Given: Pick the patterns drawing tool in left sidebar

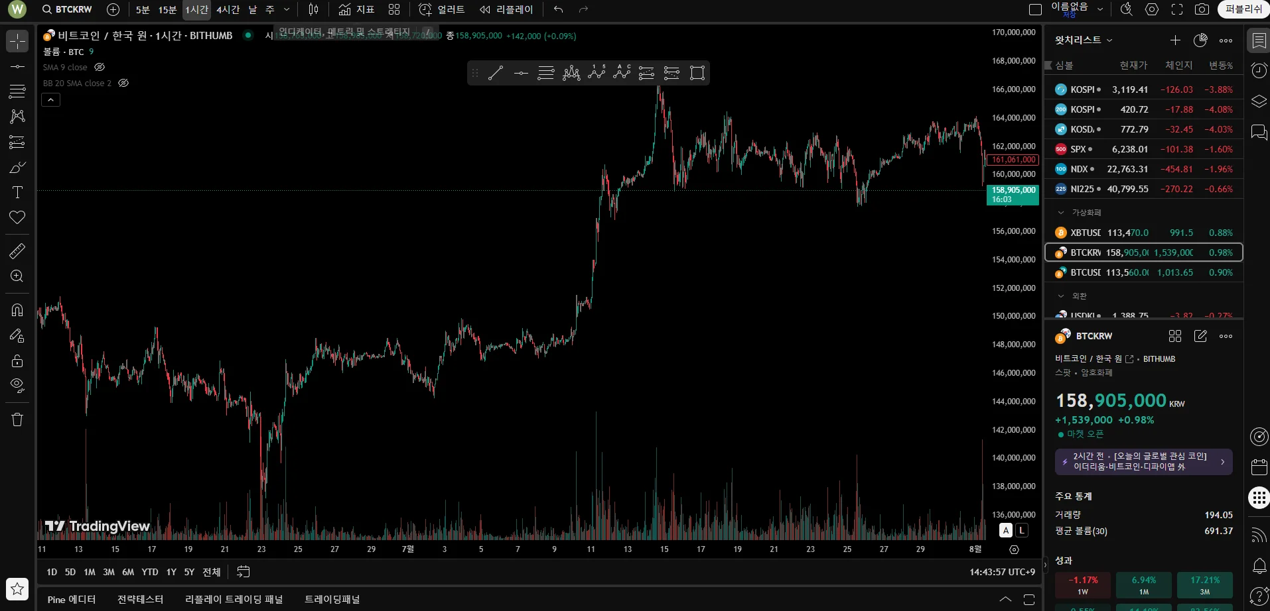Looking at the screenshot, I should (x=17, y=117).
